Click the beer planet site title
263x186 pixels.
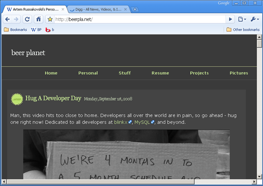coord(28,53)
